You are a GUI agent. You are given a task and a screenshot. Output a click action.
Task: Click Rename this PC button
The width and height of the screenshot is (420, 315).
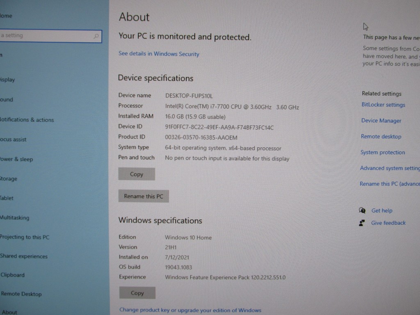tap(144, 196)
